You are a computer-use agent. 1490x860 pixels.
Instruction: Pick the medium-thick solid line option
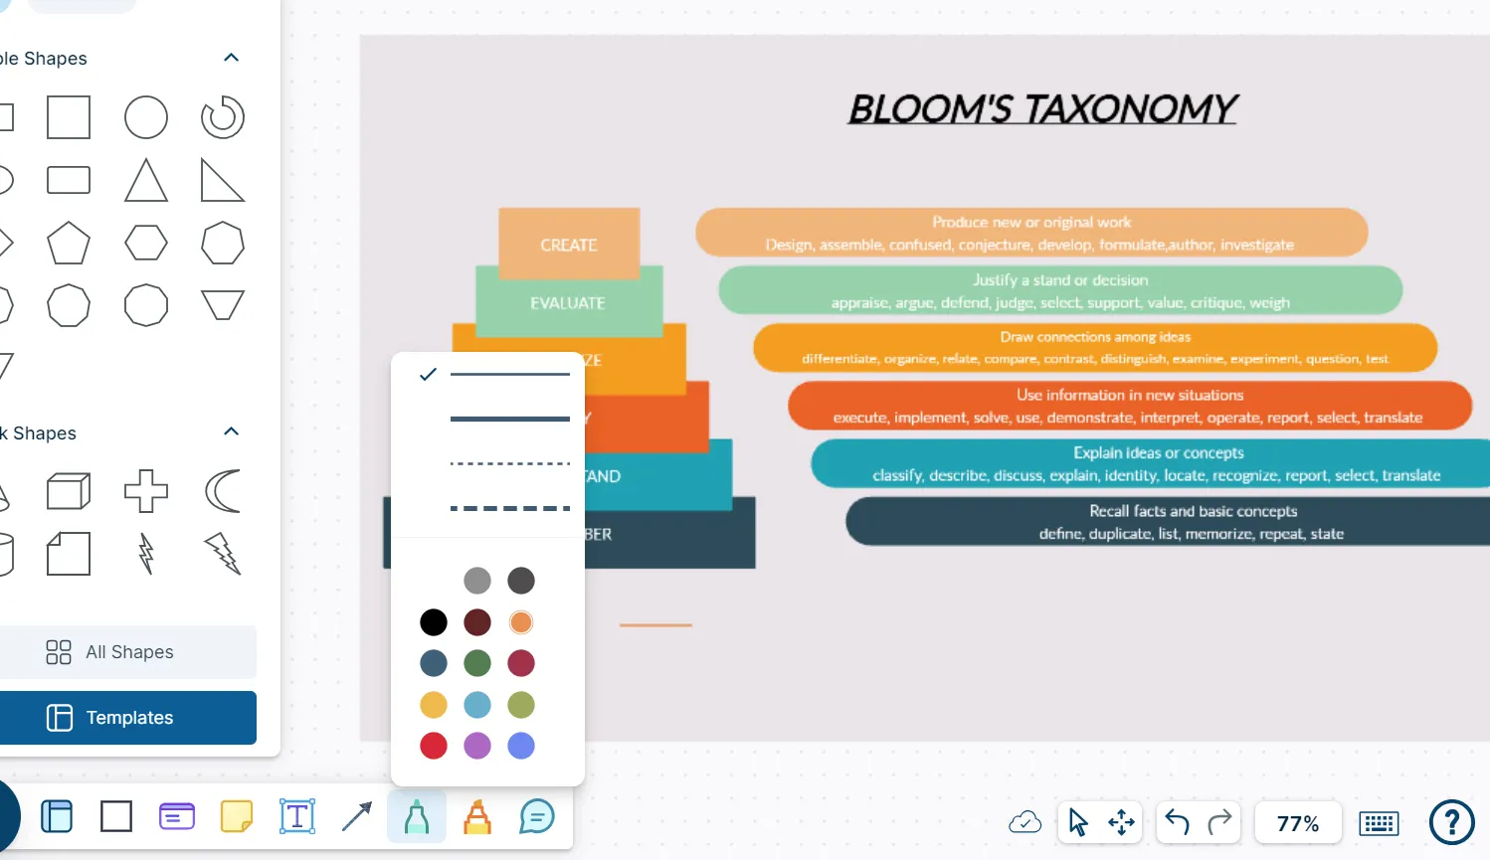click(509, 420)
